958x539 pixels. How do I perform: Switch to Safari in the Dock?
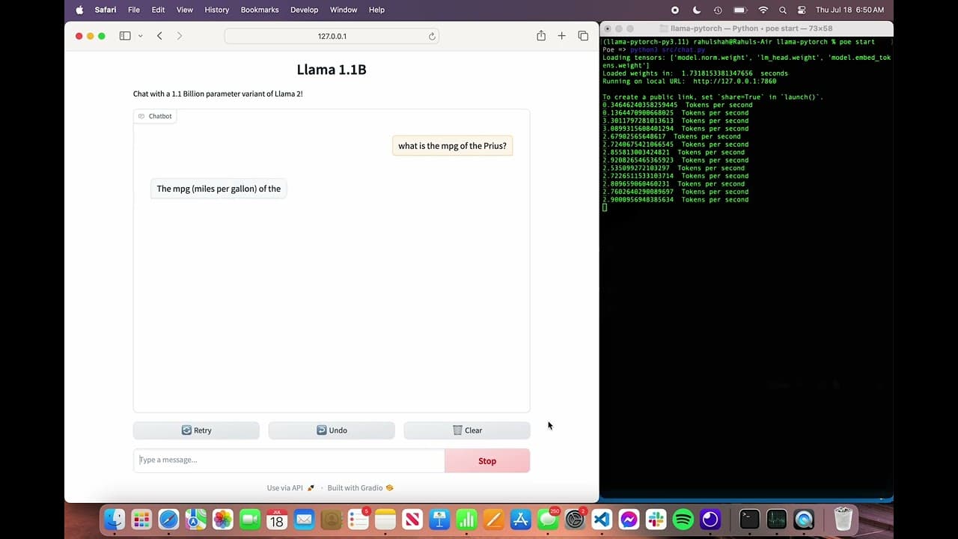[168, 519]
